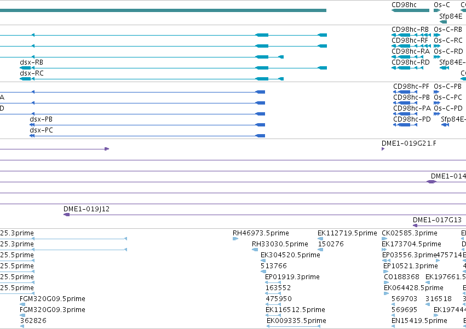Select the EK112719.5prime EST label

(347, 233)
